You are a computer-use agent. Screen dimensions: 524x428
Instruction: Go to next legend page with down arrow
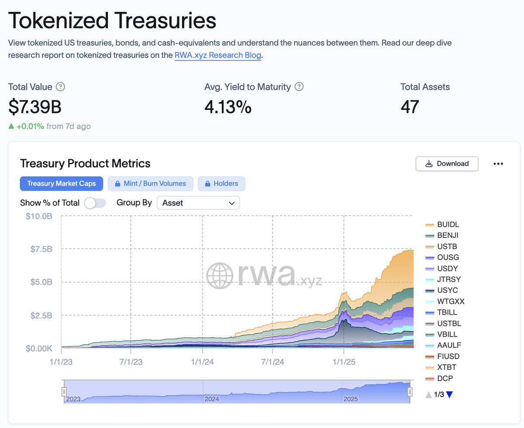click(450, 395)
